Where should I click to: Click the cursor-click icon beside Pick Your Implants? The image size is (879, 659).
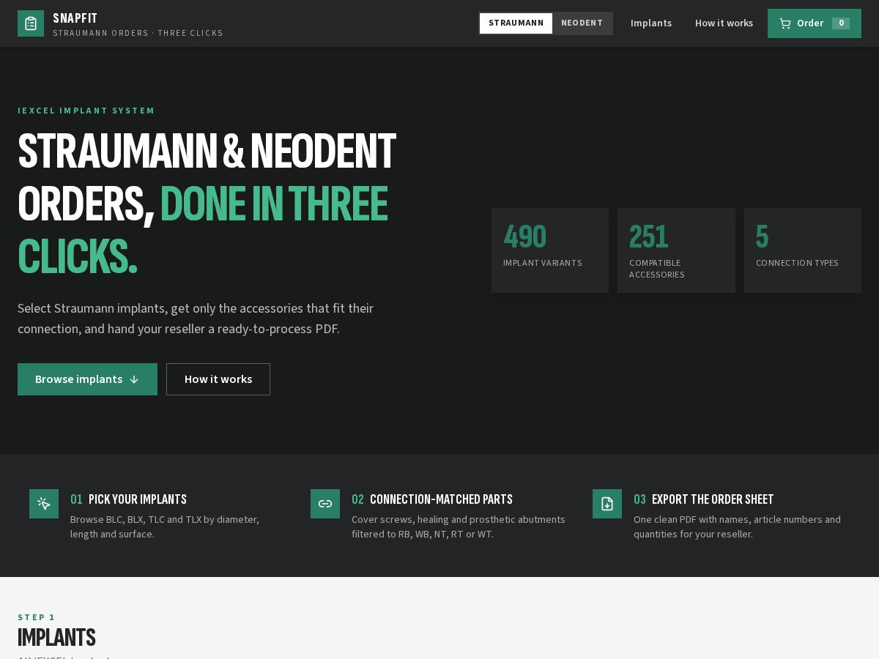(44, 504)
